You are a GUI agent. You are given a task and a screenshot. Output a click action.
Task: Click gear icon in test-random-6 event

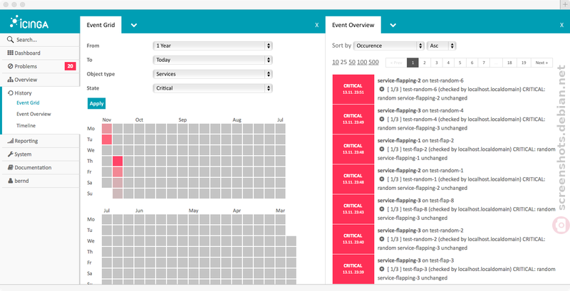(382, 89)
